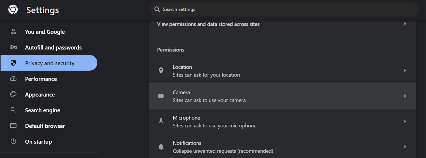Click the palette Appearance icon

[x=13, y=94]
